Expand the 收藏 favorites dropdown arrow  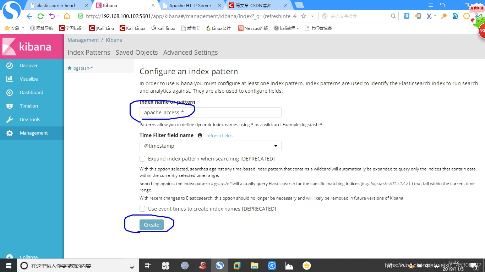pyautogui.click(x=23, y=28)
